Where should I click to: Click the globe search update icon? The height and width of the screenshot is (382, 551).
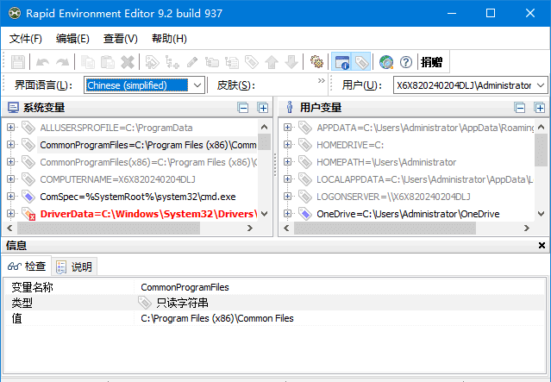(386, 62)
